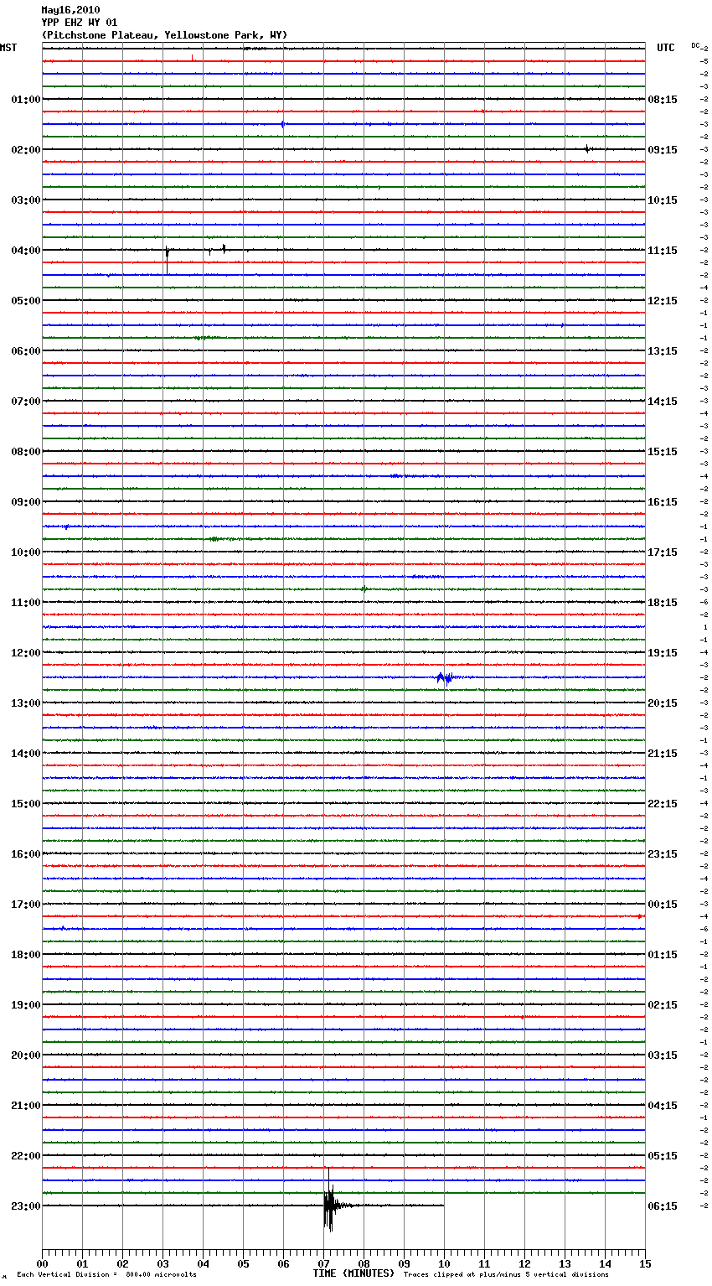This screenshot has height=1286, width=712.
Task: Select the 20:00 MST time label
Action: 25,1055
